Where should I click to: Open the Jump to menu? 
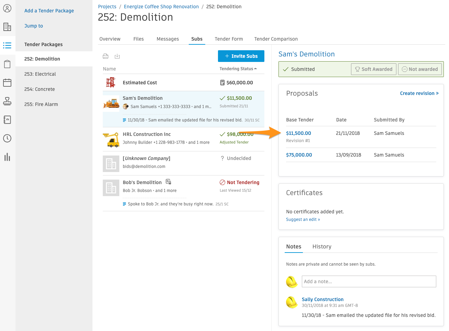[34, 26]
